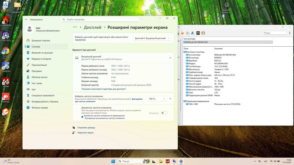The height and width of the screenshot is (165, 294).
Task: Open Accounts section in Settings sidebar
Action: point(46,77)
